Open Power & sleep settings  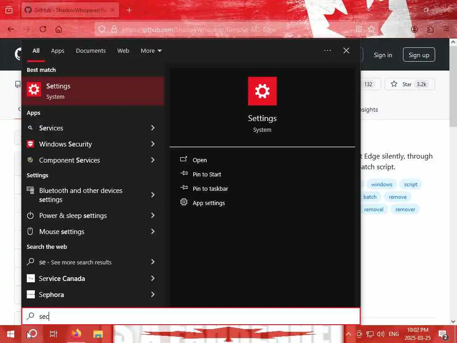click(93, 216)
